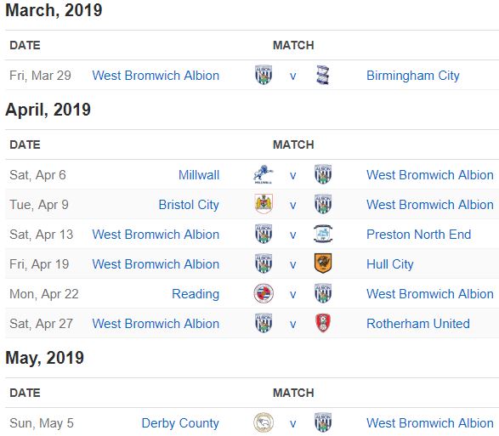Open the Birmingham City team link
This screenshot has width=499, height=436.
(413, 76)
